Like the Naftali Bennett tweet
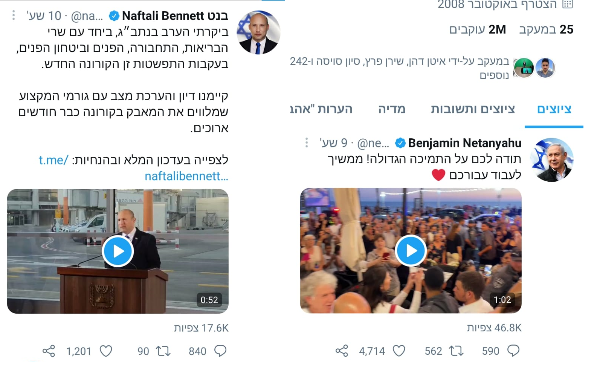597x380 pixels. [x=106, y=351]
